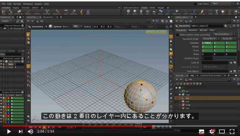
Task: Mute the YouTube video volume
Action: tap(31, 131)
